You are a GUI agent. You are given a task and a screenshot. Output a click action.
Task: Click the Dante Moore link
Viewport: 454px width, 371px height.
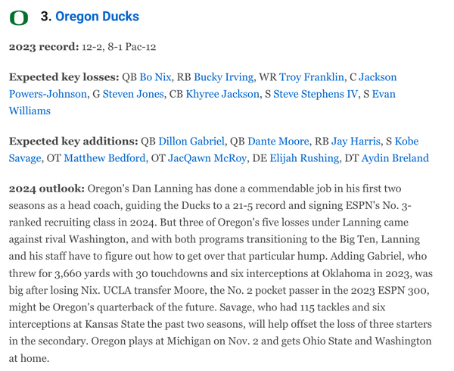point(278,141)
